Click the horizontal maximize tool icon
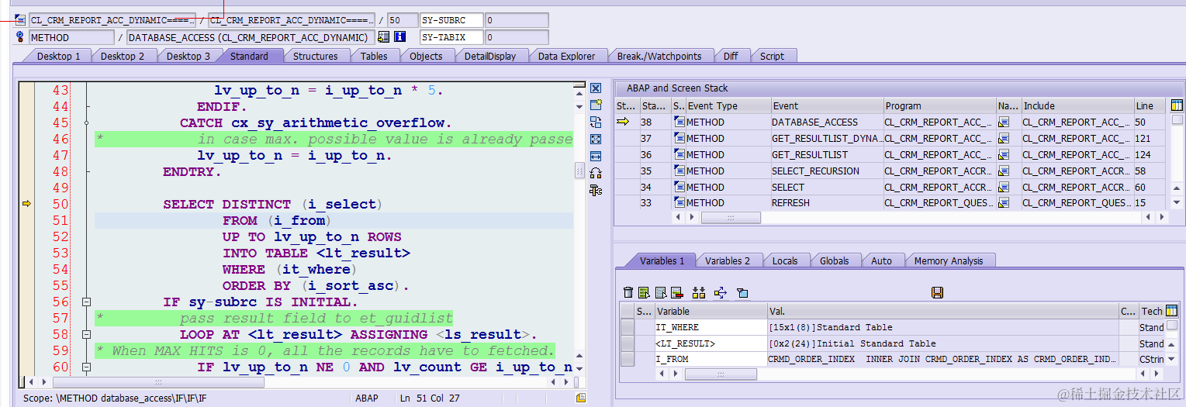1186x407 pixels. coord(596,156)
